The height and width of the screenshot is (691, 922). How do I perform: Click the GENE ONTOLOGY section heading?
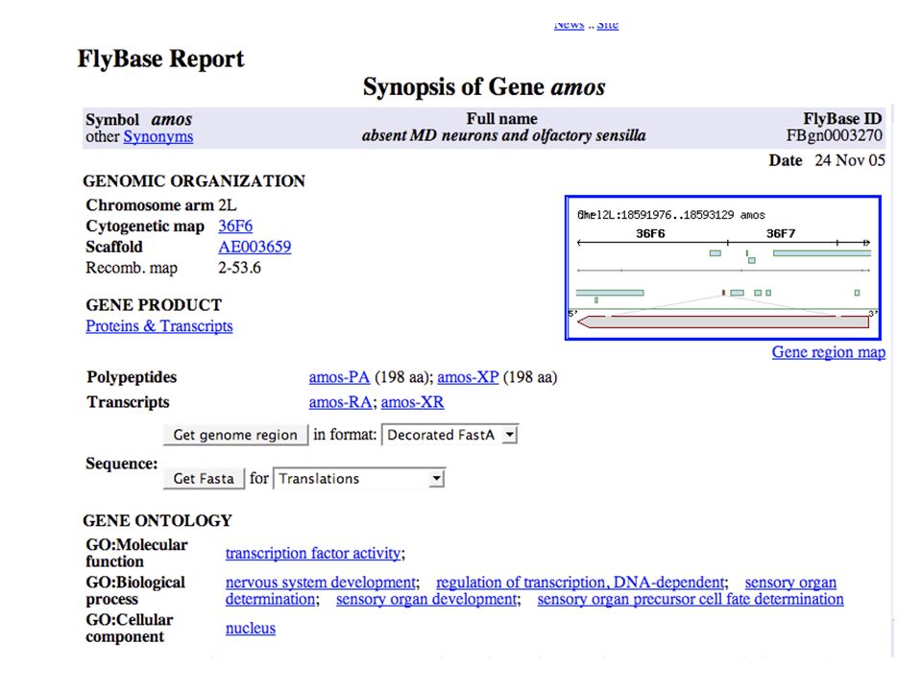(158, 520)
